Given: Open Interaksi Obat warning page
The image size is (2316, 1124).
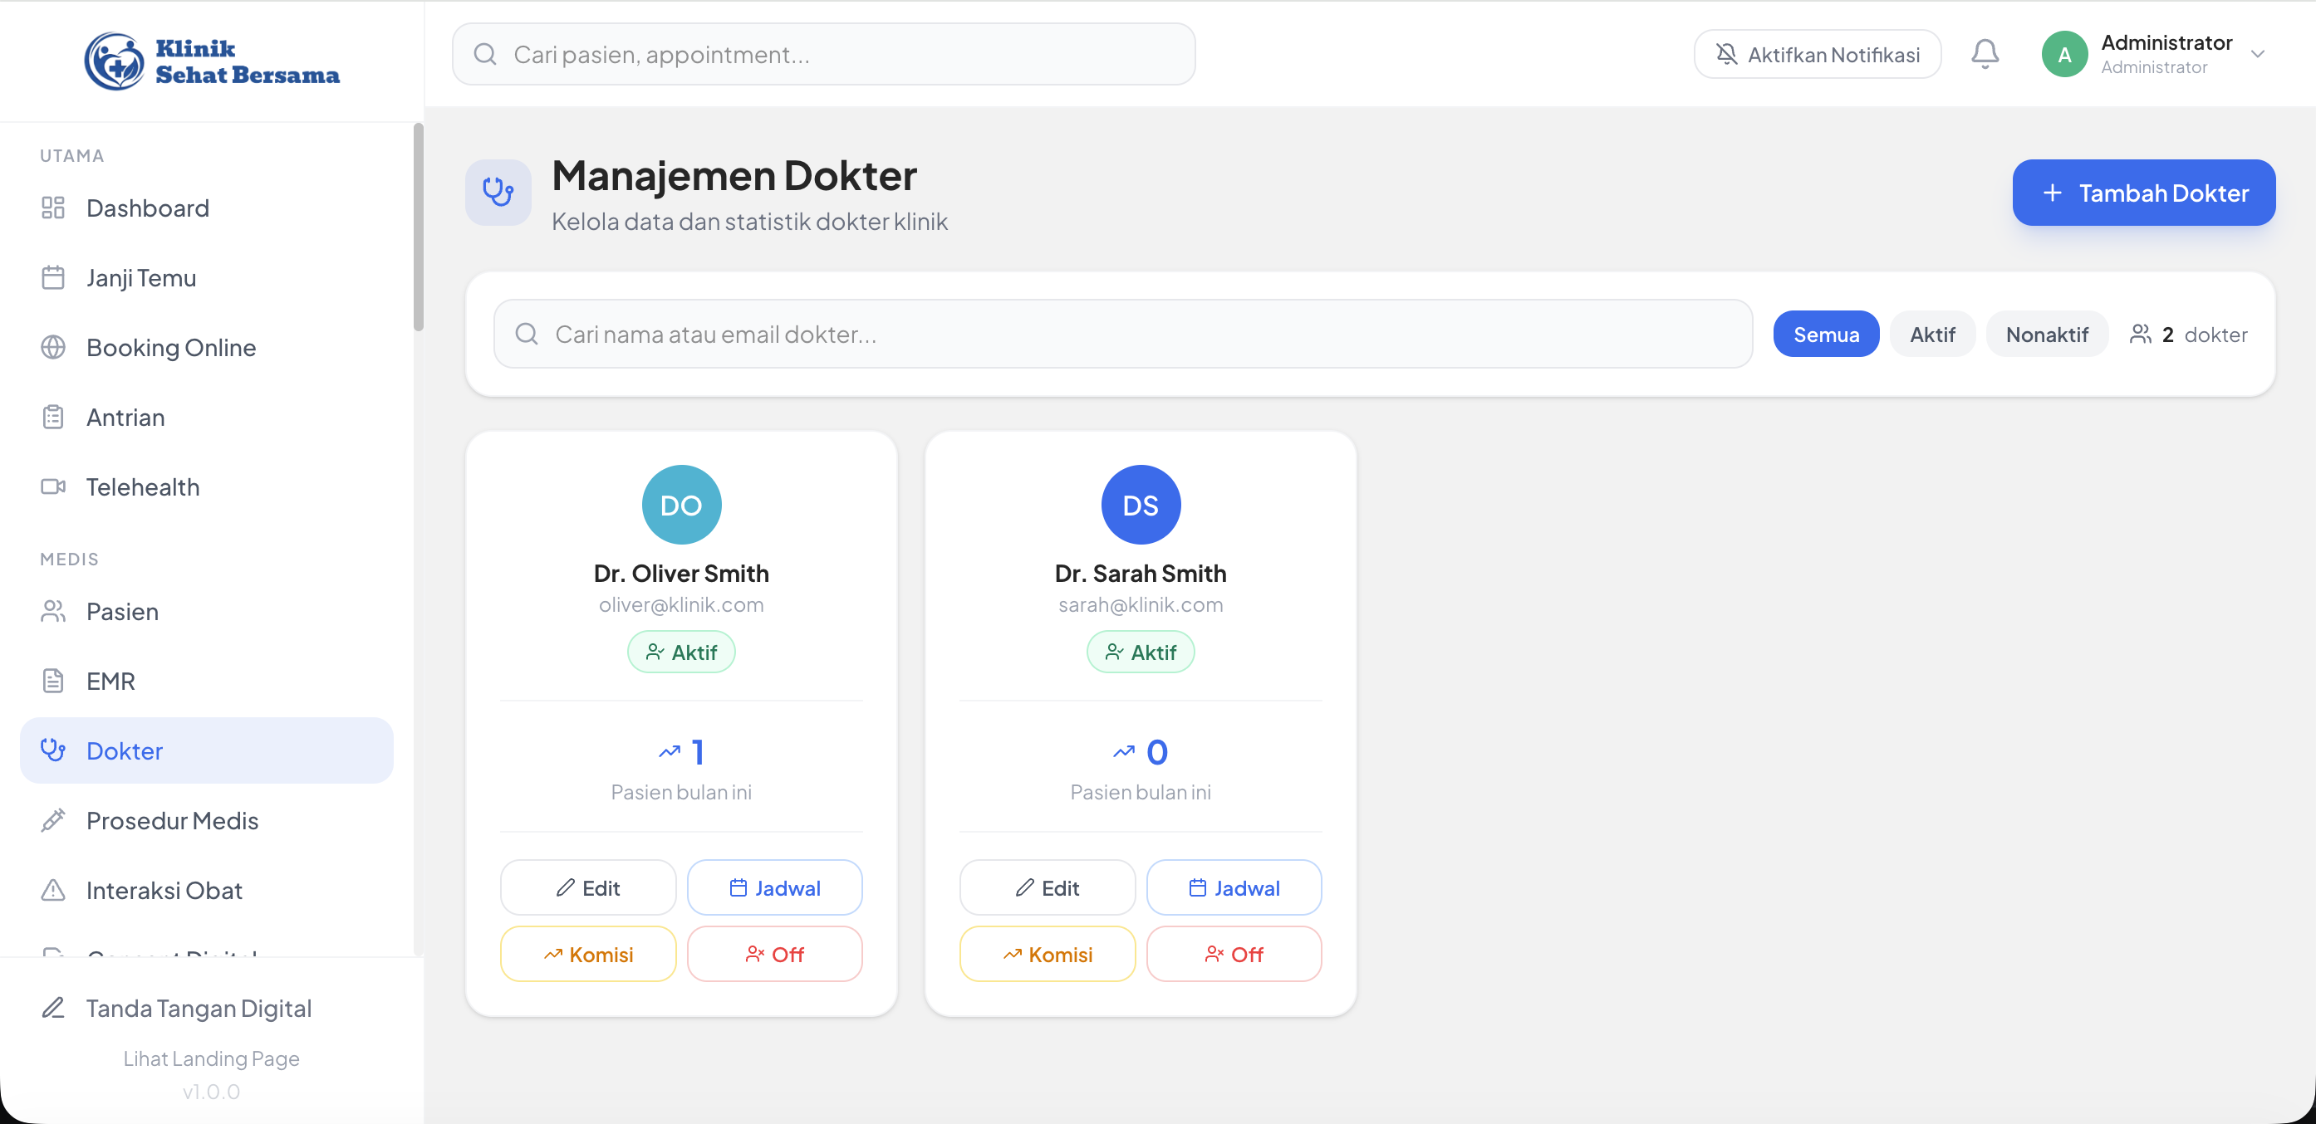Looking at the screenshot, I should point(164,891).
